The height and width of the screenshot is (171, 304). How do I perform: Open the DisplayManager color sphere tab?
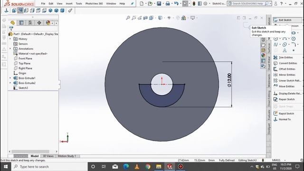pyautogui.click(x=48, y=23)
